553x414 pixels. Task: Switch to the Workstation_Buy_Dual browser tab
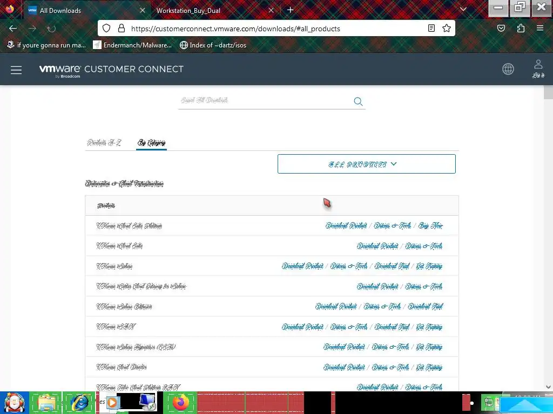tap(215, 10)
